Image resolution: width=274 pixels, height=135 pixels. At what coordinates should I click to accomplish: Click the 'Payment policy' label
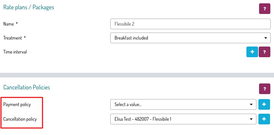click(17, 104)
